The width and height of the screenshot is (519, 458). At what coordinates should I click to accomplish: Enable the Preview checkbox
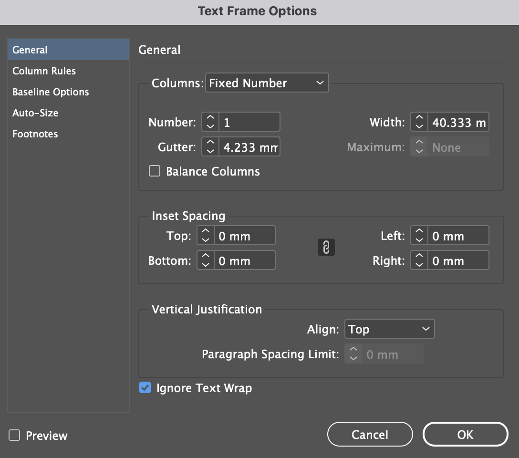[x=14, y=436]
